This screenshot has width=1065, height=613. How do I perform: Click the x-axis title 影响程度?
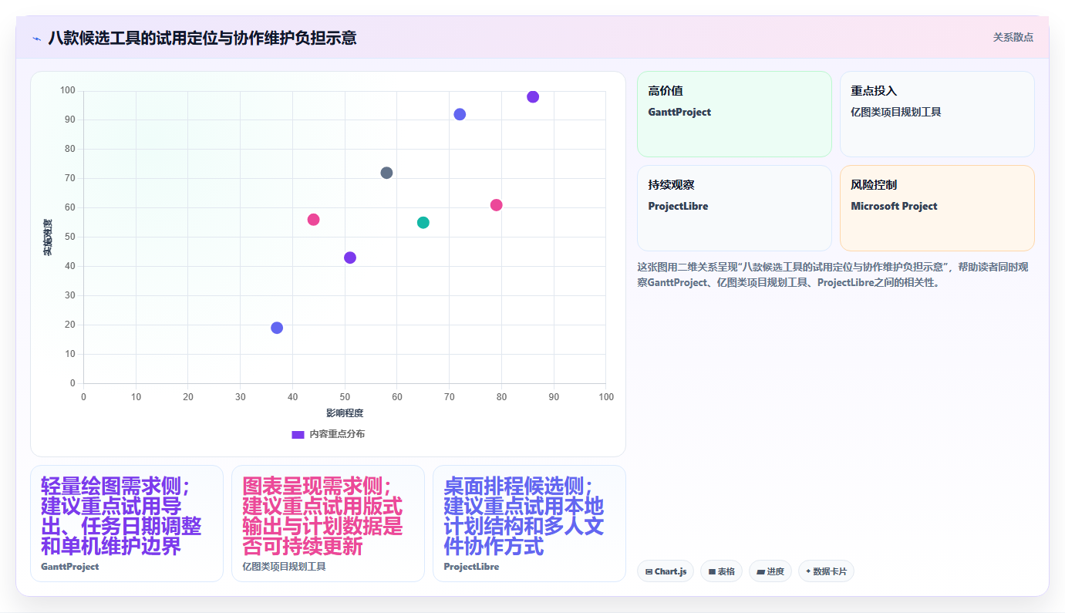click(345, 413)
